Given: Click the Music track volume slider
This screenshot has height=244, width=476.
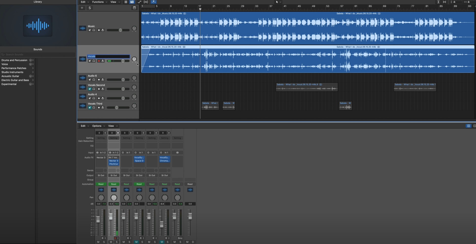Looking at the screenshot, I should [x=118, y=30].
